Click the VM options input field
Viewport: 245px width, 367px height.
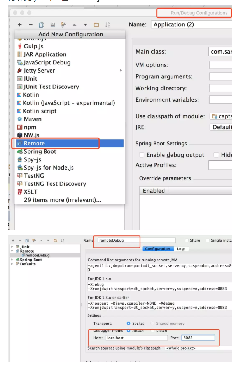[x=220, y=65]
